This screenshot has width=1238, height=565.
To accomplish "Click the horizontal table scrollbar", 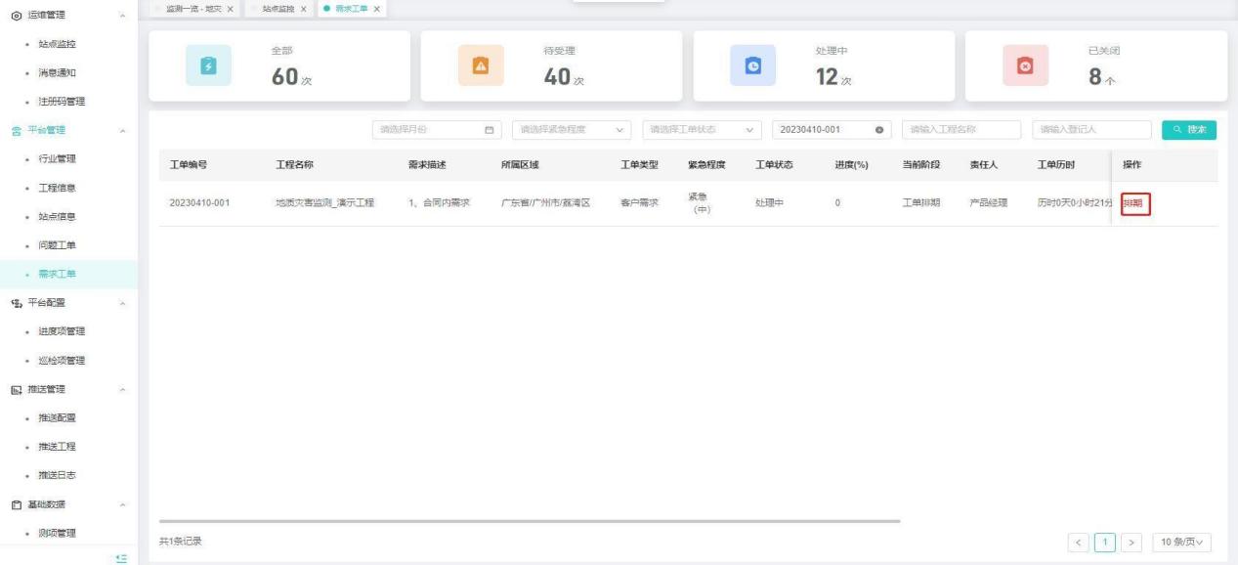I will click(528, 521).
